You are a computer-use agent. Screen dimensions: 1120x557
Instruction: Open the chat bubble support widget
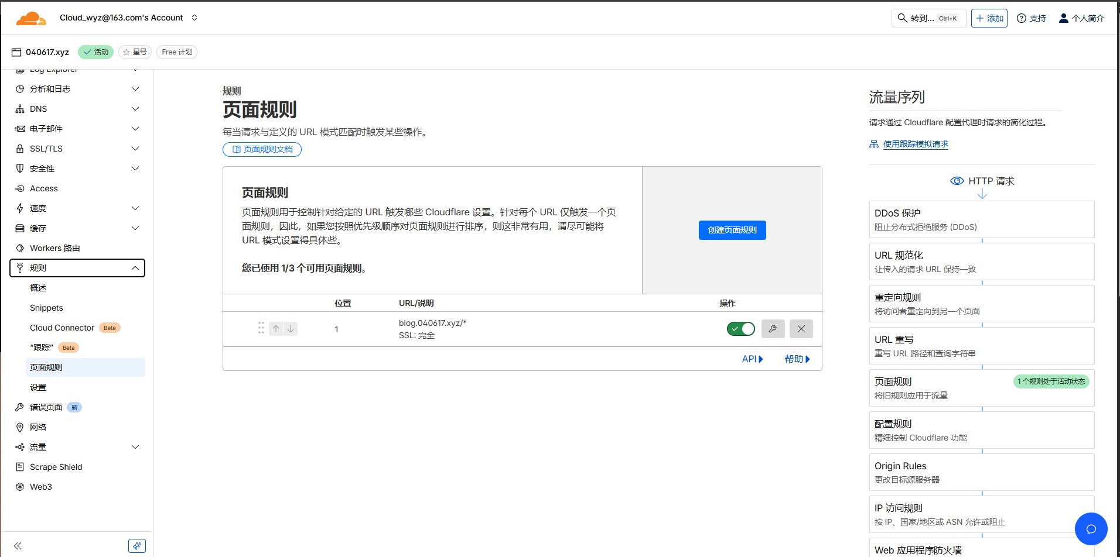point(1091,528)
